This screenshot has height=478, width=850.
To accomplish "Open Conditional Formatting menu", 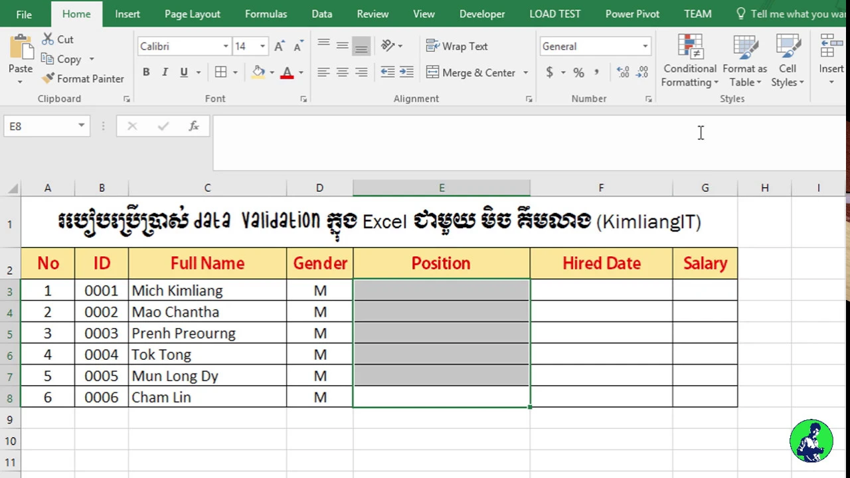I will click(690, 61).
